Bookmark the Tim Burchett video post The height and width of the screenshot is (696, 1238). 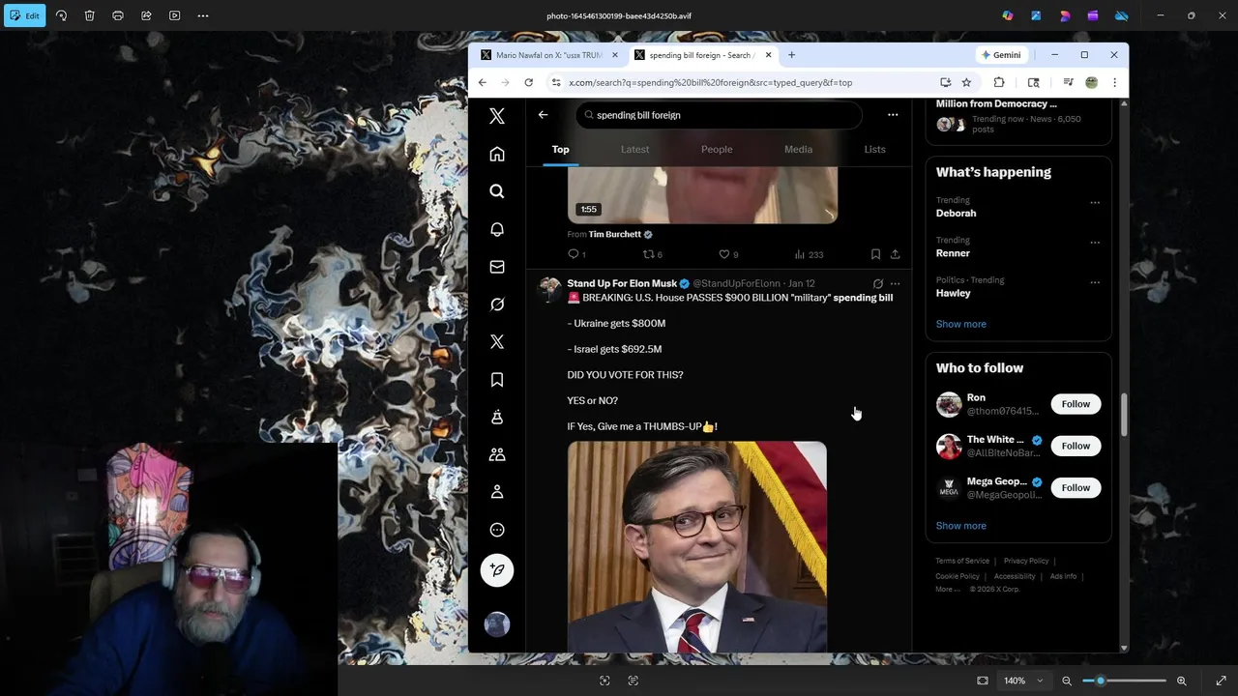coord(875,254)
